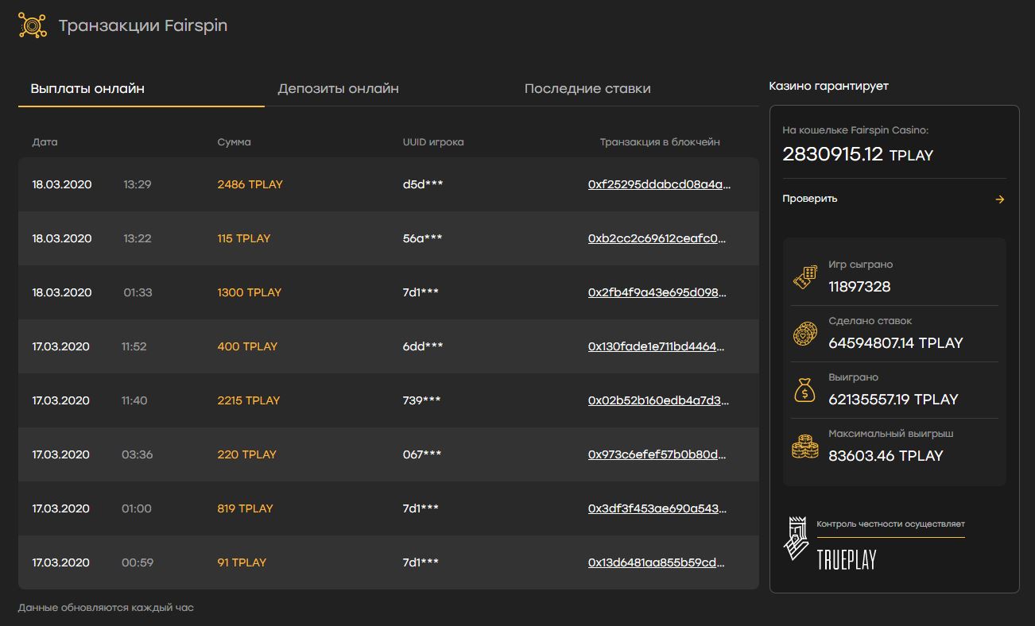This screenshot has width=1035, height=626.
Task: Open the Последние ставки tab
Action: pos(587,89)
